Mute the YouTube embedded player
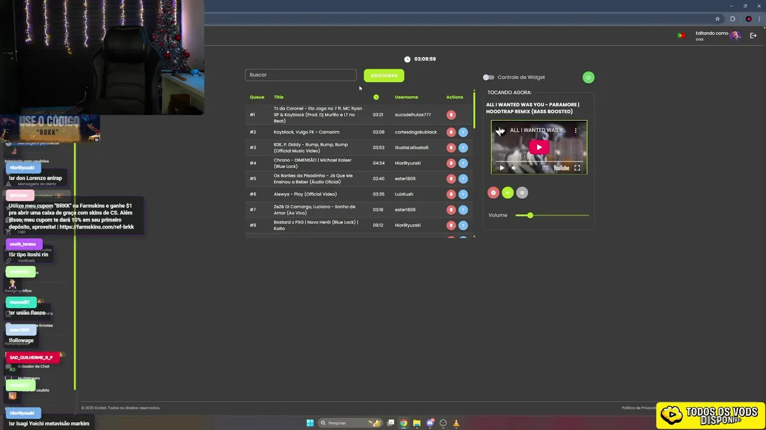Screen dimensions: 766x430 [x=513, y=168]
